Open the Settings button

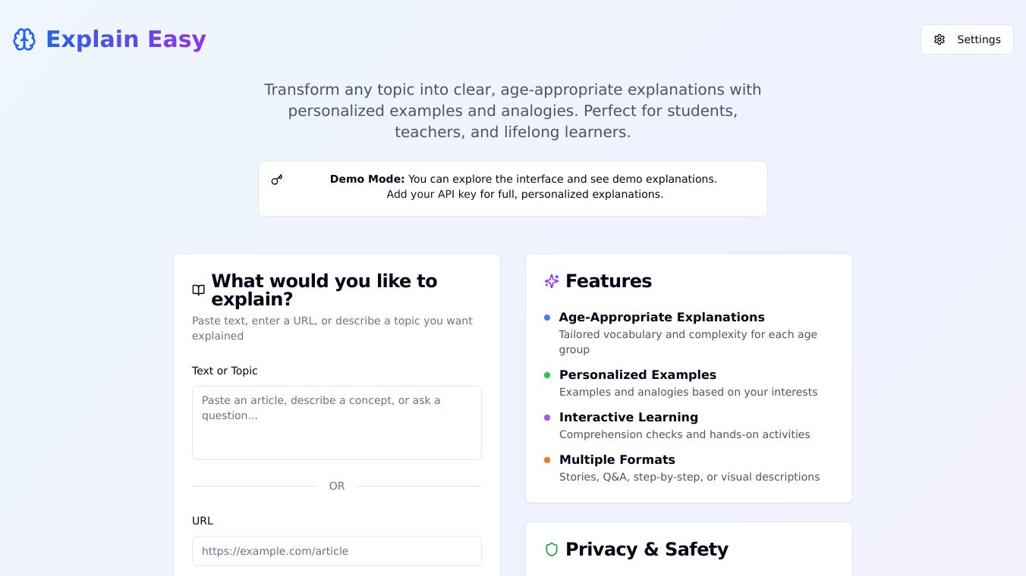(x=967, y=39)
